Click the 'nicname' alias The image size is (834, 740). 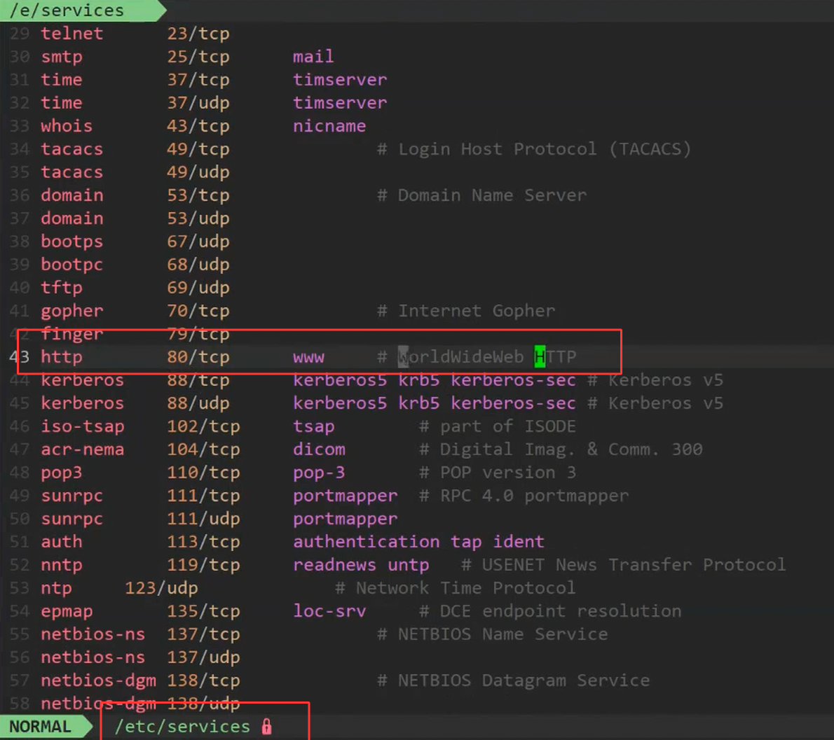329,126
